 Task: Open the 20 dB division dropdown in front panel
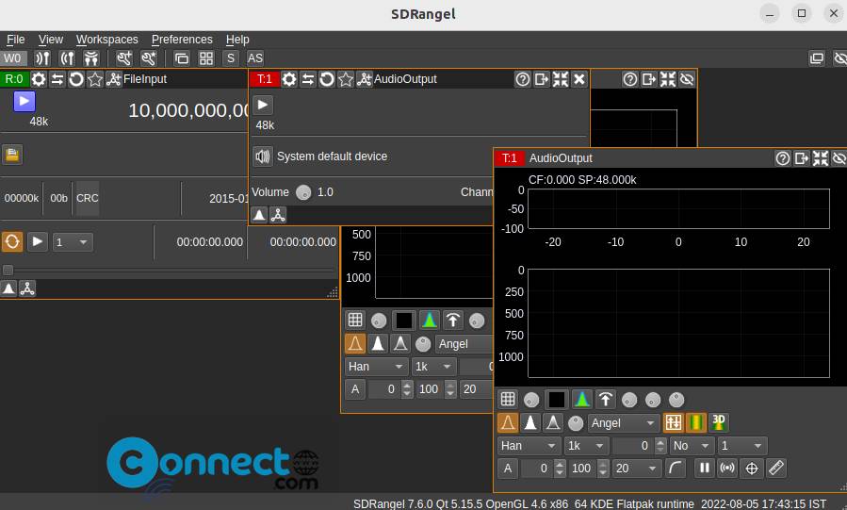pos(636,469)
